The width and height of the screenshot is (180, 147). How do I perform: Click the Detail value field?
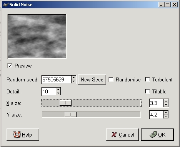(49, 91)
